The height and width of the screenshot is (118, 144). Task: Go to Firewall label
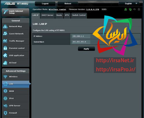pos(13,113)
